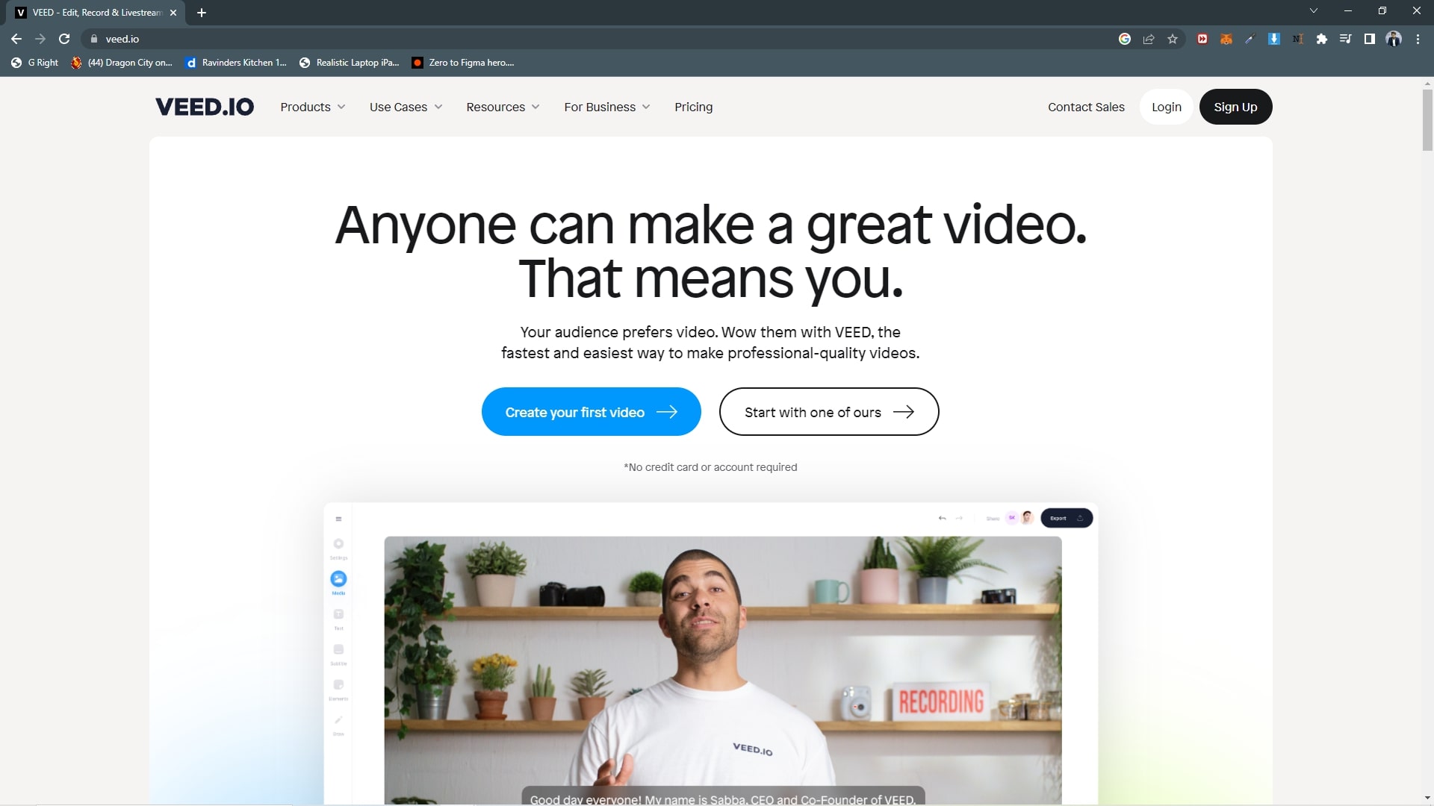
Task: Click the share page icon in address bar
Action: click(1149, 39)
